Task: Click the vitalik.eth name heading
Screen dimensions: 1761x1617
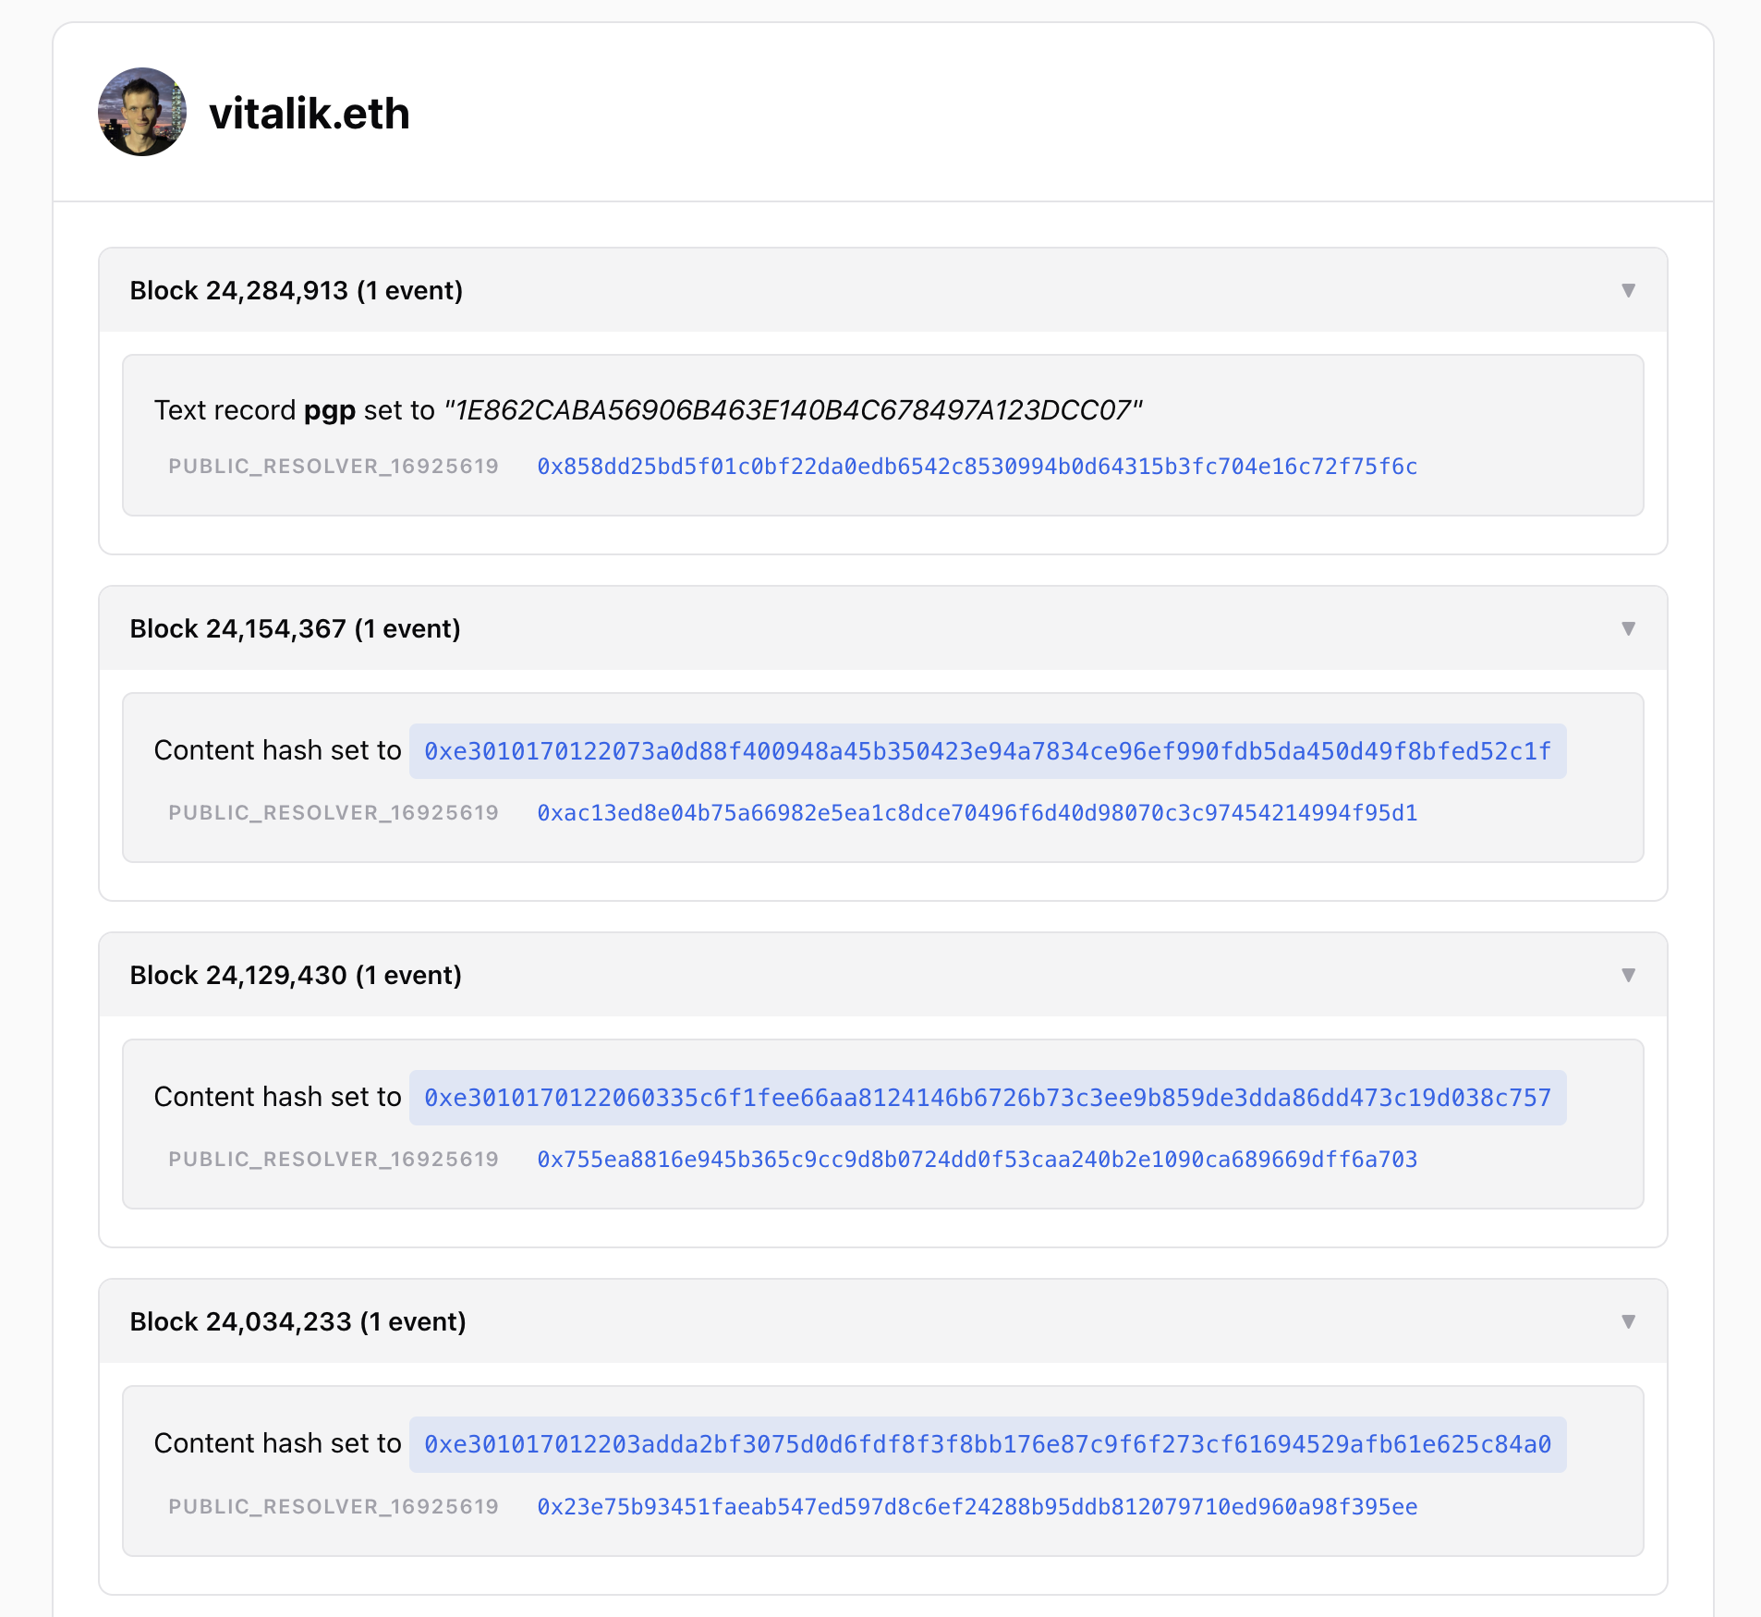Action: tap(310, 114)
